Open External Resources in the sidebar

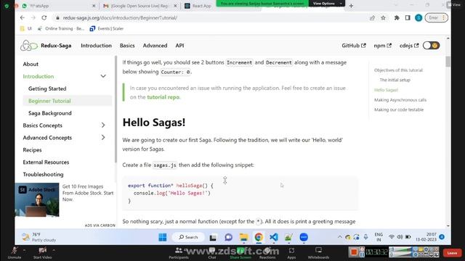(x=46, y=162)
